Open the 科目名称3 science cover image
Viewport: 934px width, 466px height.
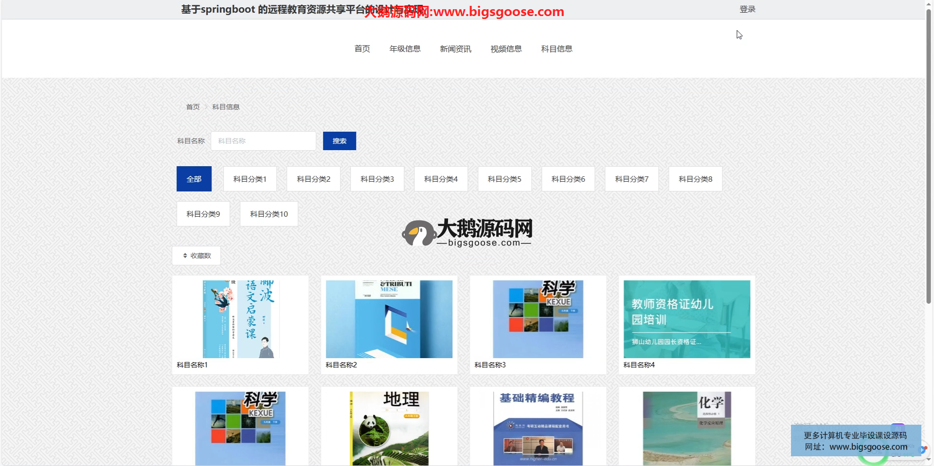[538, 319]
